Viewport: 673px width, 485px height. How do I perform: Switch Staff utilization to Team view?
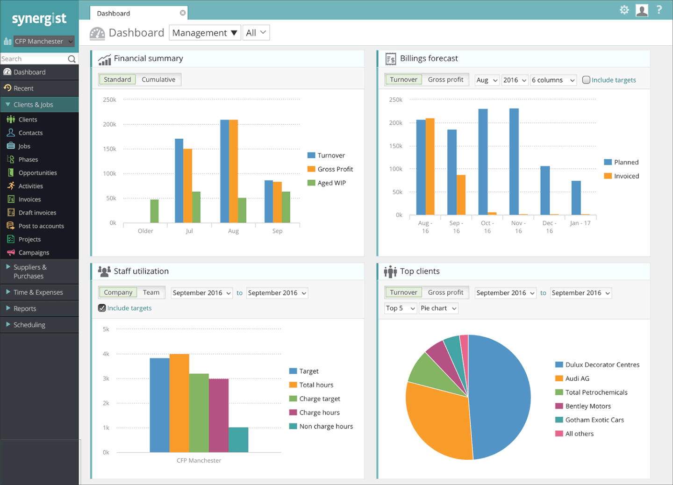151,292
